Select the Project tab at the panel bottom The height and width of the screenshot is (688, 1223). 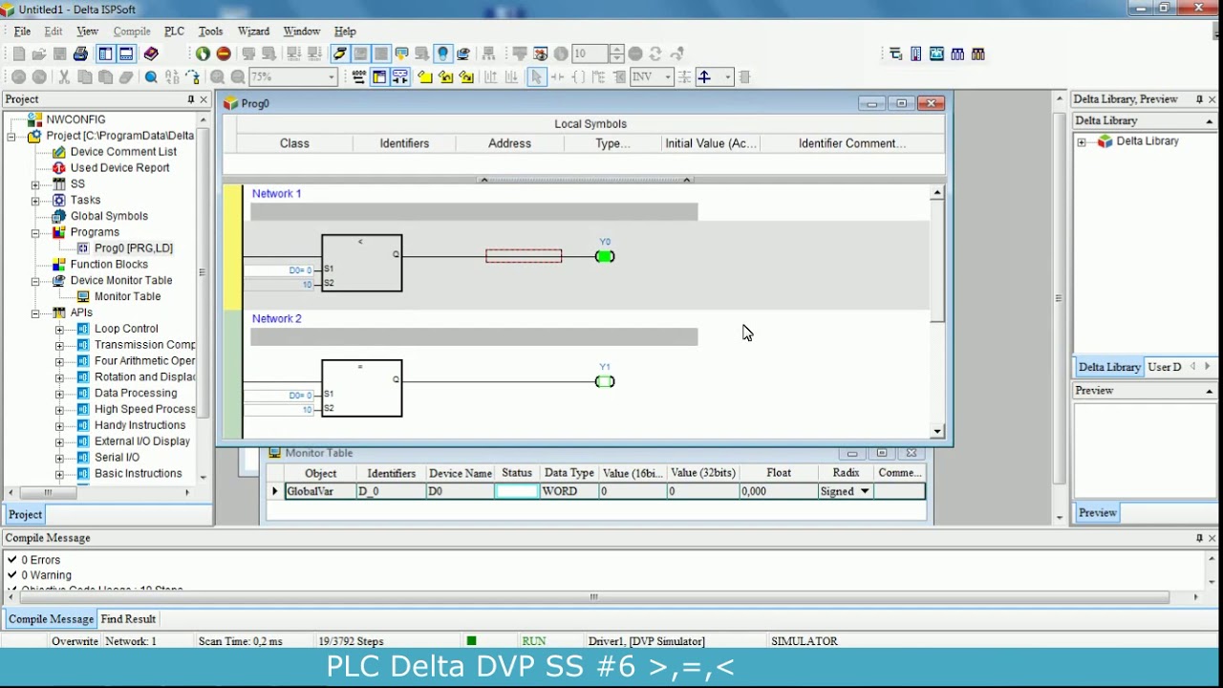[x=25, y=514]
